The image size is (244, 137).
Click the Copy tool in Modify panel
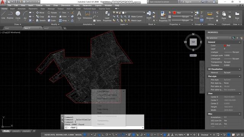(40, 16)
